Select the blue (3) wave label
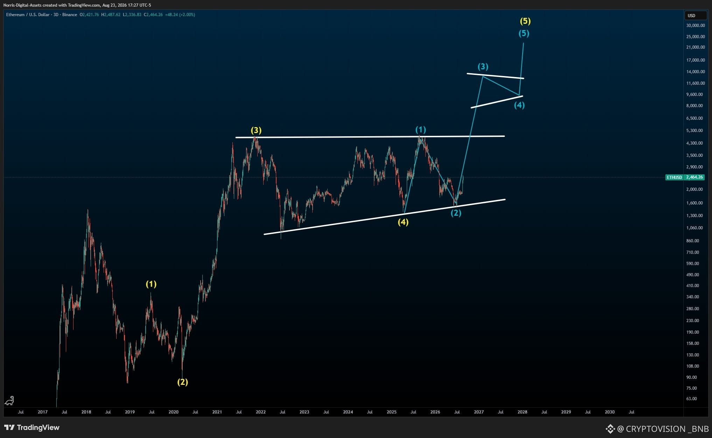The height and width of the screenshot is (438, 712). tap(483, 66)
